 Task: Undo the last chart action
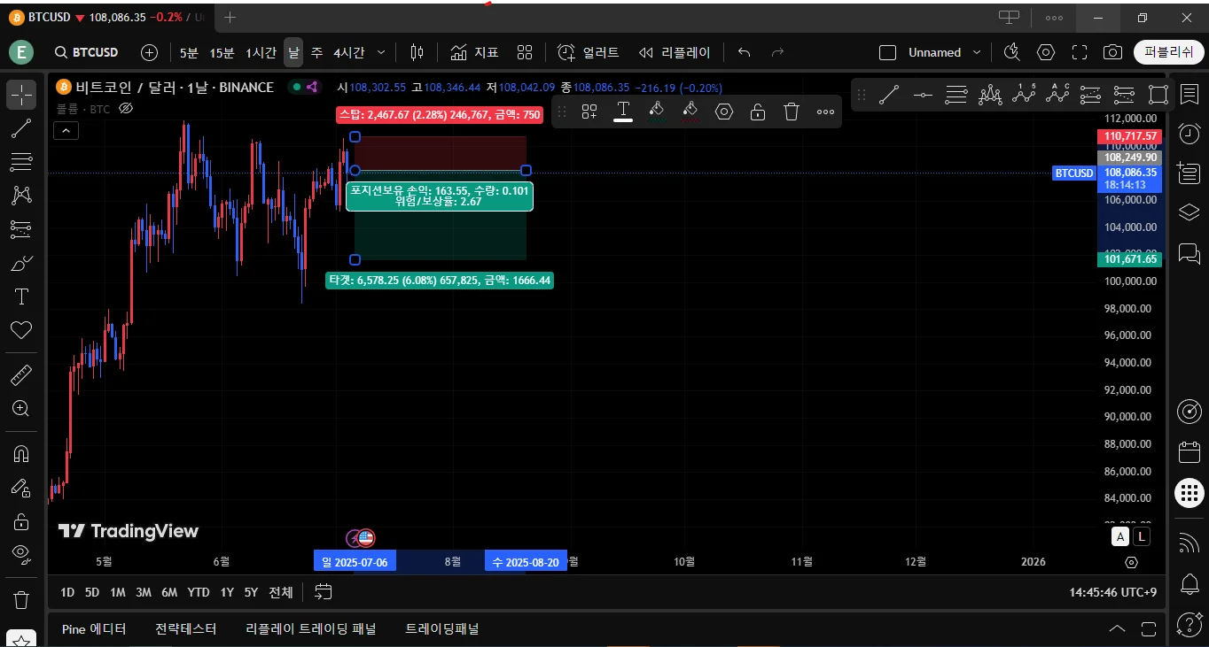745,53
